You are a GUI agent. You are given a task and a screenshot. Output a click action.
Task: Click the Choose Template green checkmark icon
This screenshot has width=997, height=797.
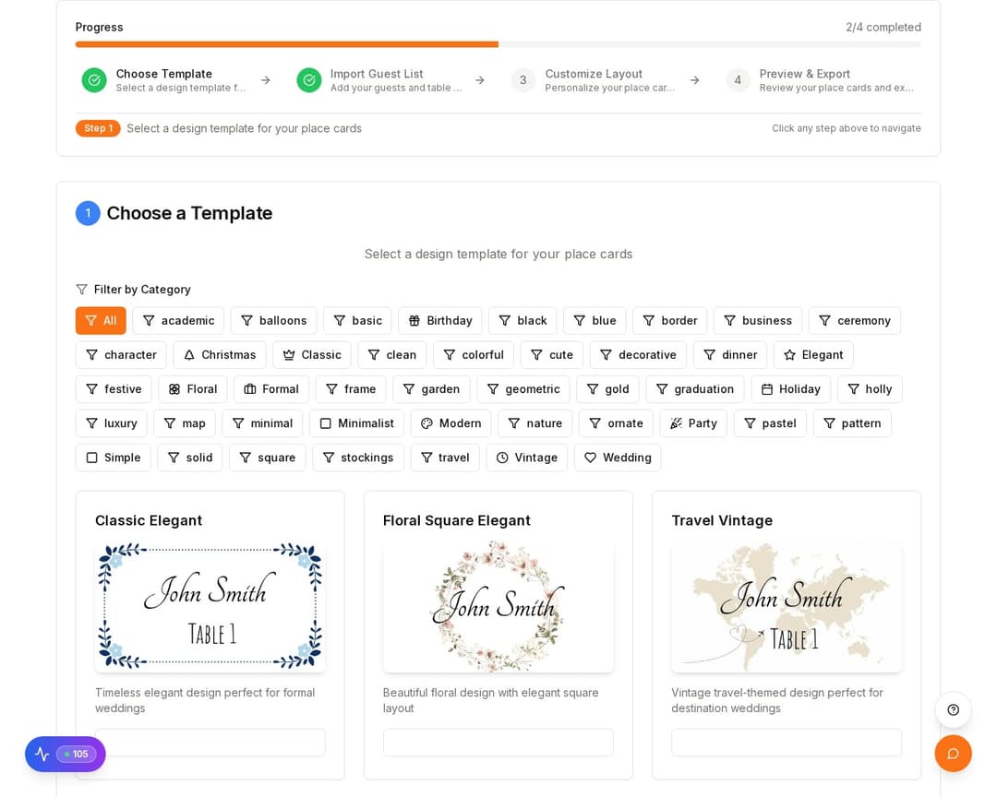(94, 80)
